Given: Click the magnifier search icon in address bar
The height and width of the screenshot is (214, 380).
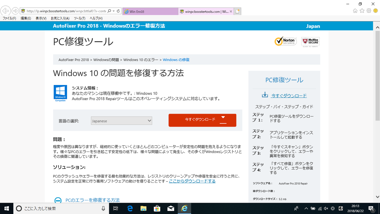Looking at the screenshot, I should [109, 11].
